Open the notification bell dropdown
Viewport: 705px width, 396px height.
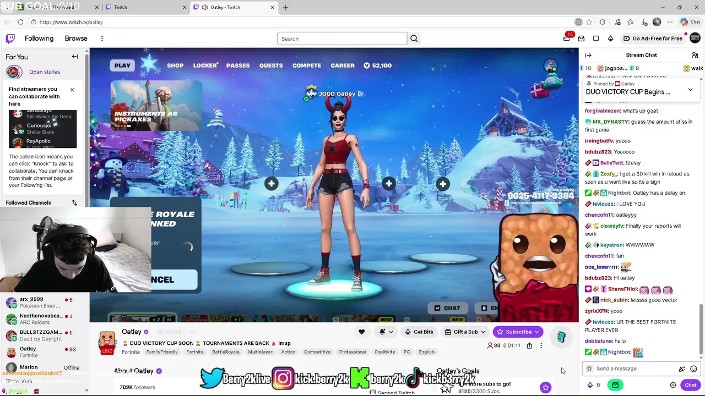click(x=386, y=332)
